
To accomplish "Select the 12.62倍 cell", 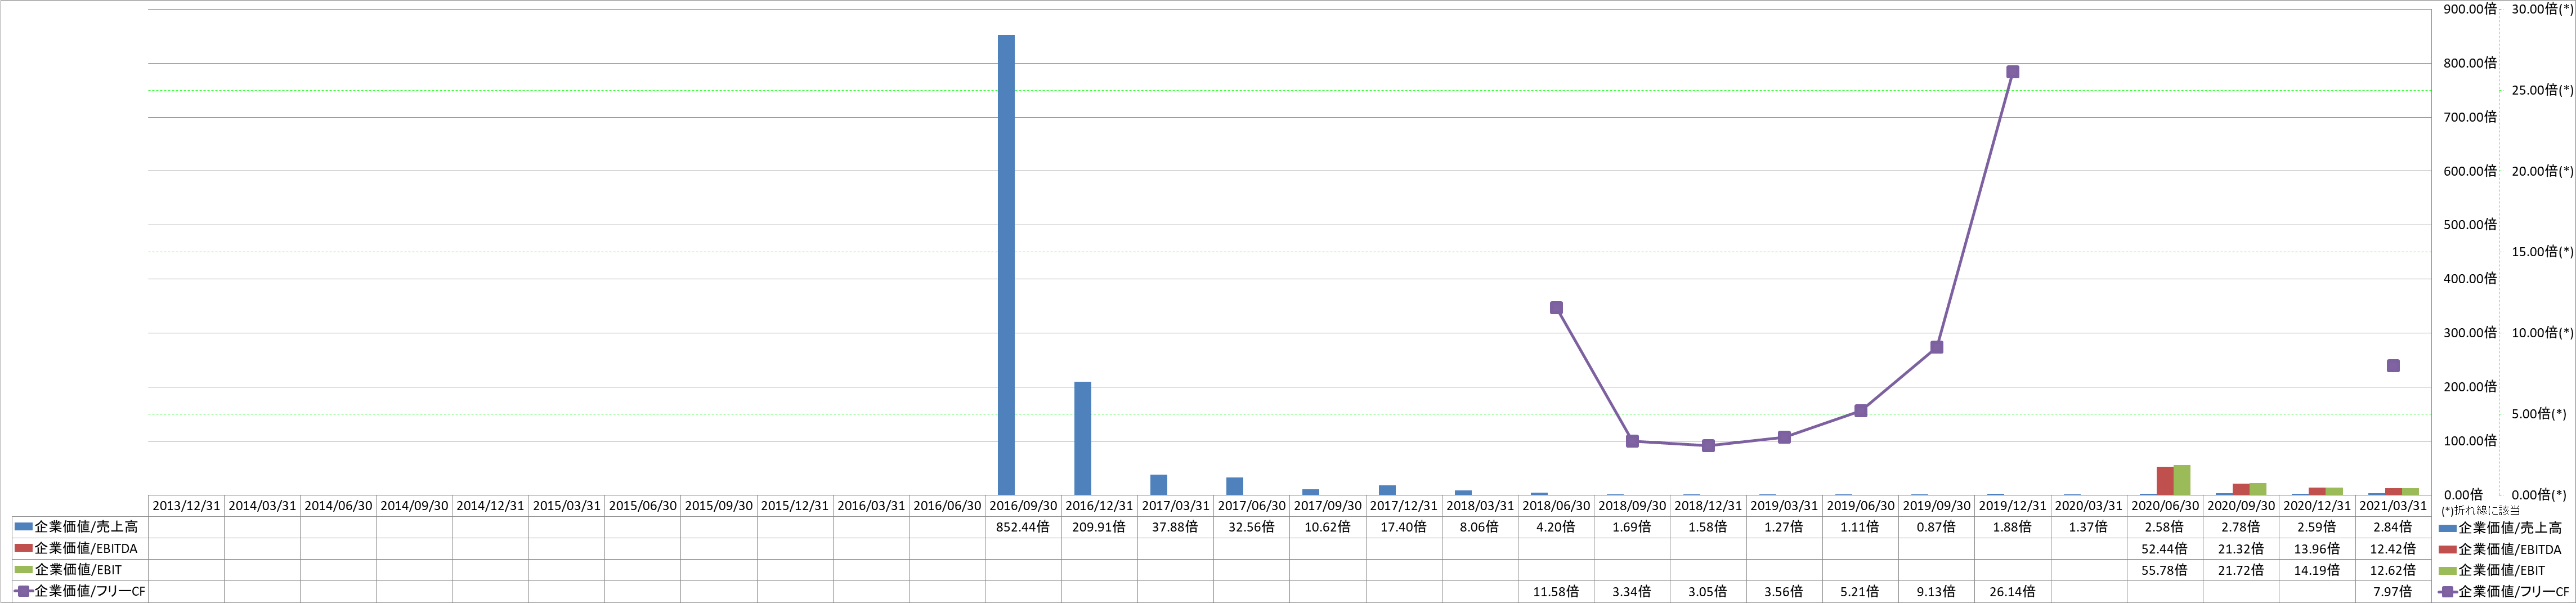I will [x=2392, y=570].
